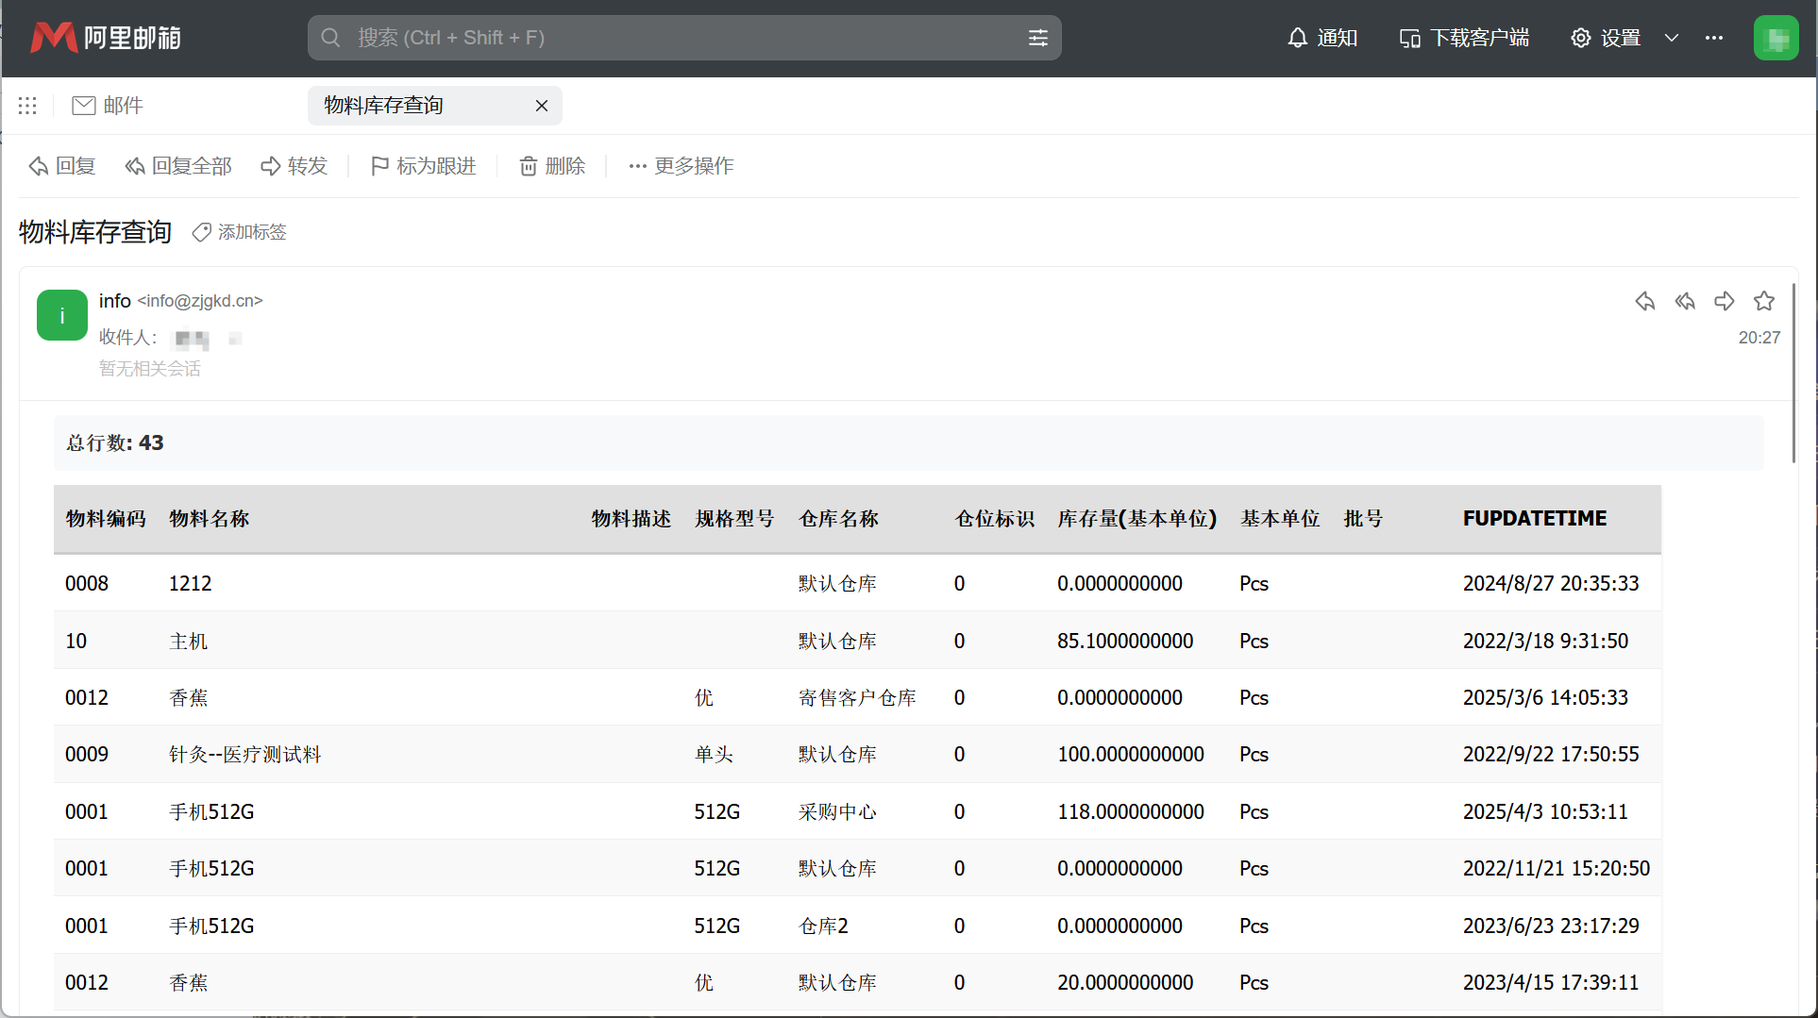This screenshot has width=1818, height=1018.
Task: Click the forward arrow icon in message header
Action: coord(1725,301)
